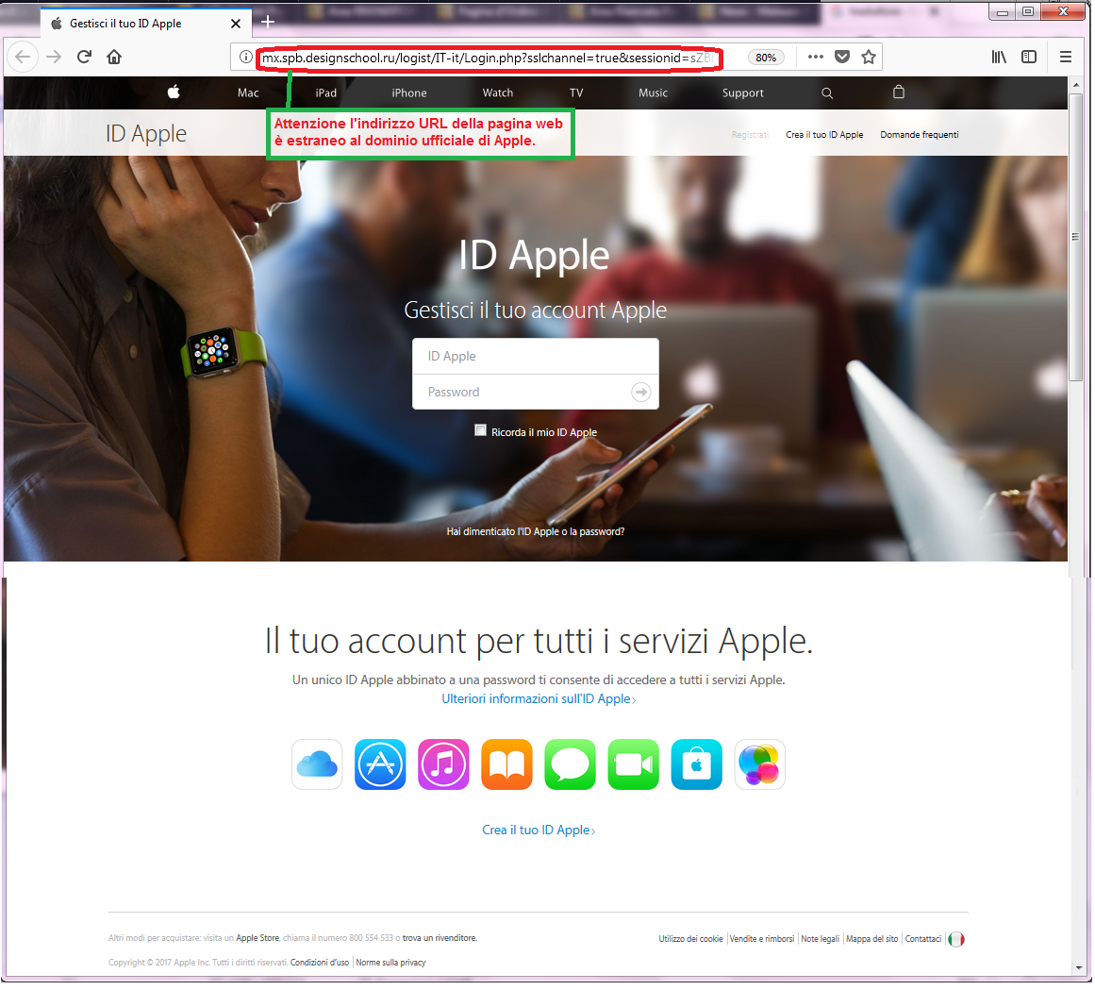Open Crea il tuo ID Apple header link

(826, 135)
